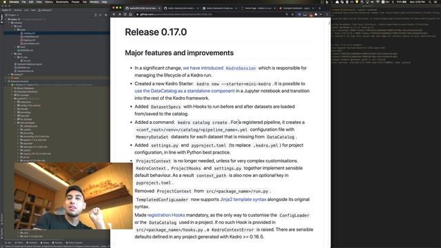Close the RELEASE.md GitHub tab

[x=159, y=8]
